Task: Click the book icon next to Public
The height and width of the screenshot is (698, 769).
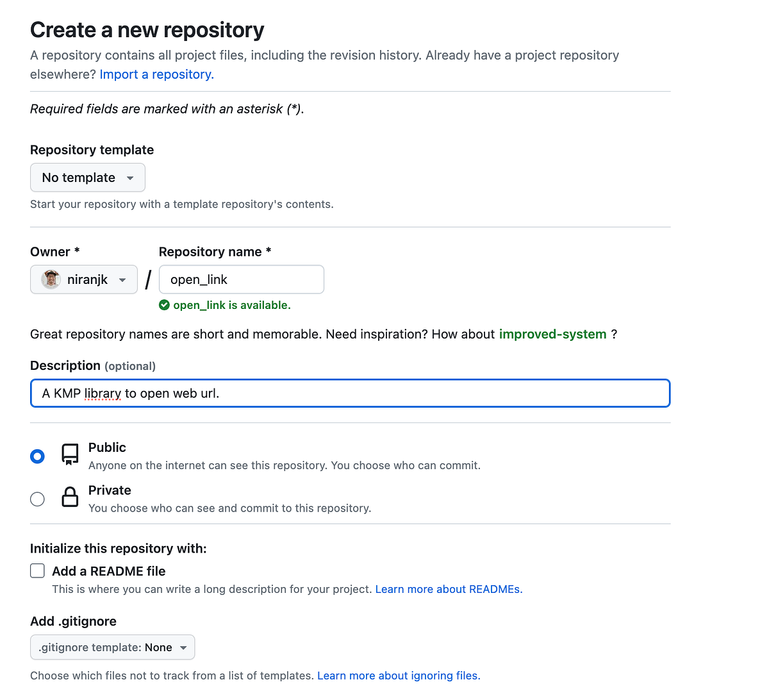Action: click(70, 454)
